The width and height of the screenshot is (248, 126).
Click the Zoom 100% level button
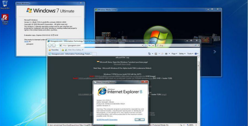click(190, 125)
